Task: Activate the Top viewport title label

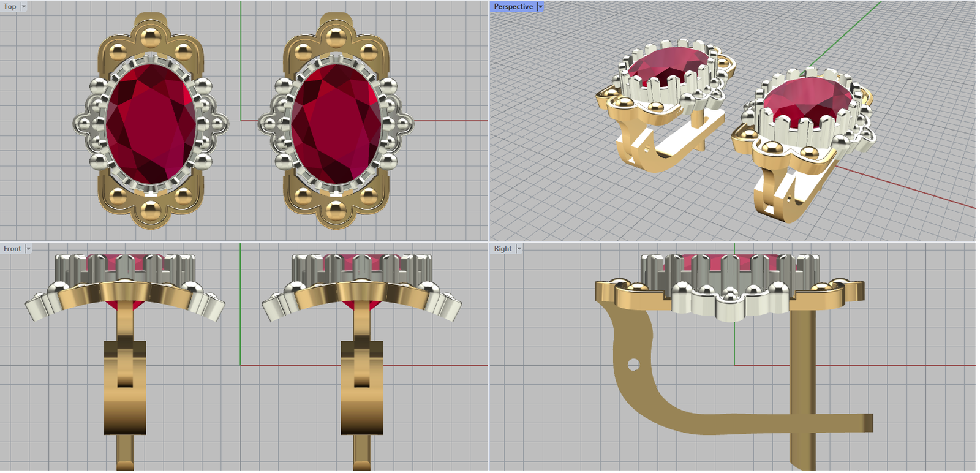Action: 10,7
